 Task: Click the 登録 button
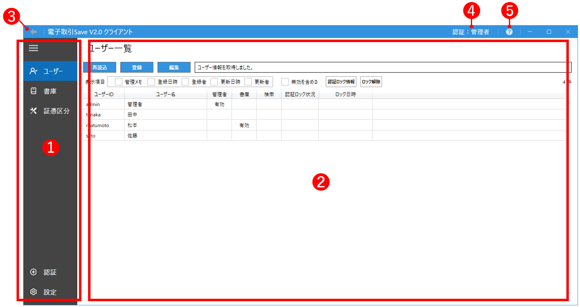coord(137,67)
